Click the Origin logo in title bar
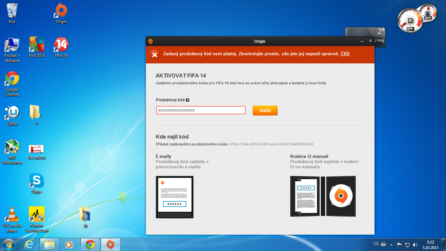446x251 pixels. click(x=151, y=41)
